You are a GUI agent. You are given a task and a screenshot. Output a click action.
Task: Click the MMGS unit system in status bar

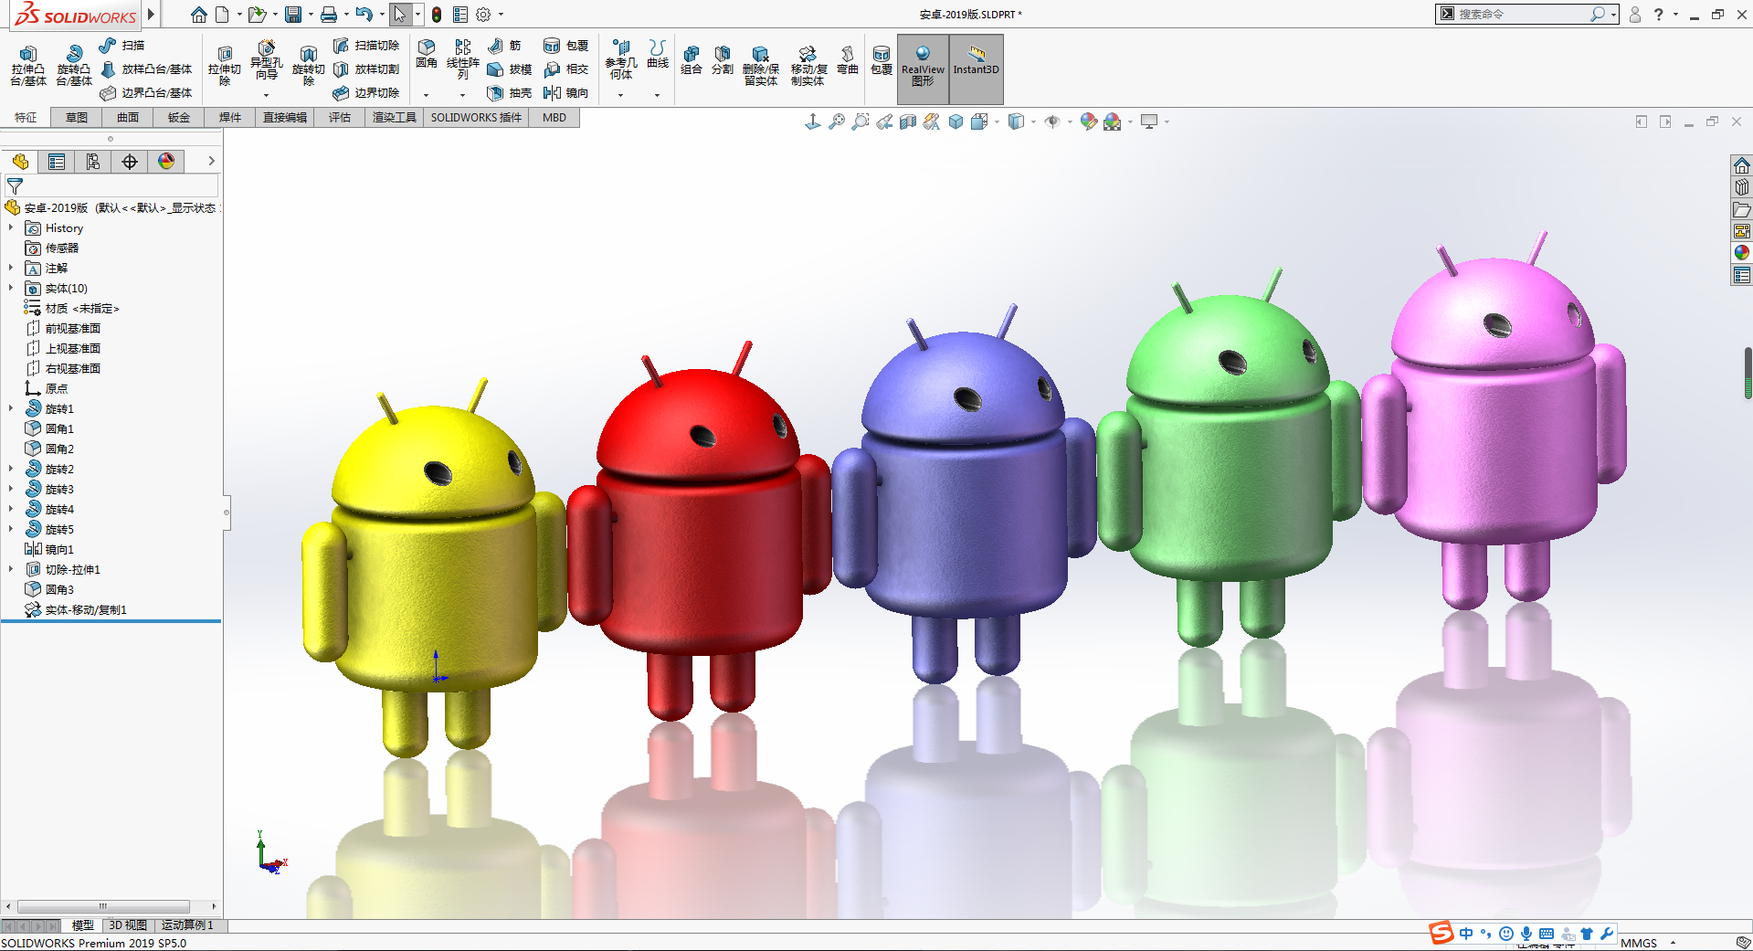coord(1639,944)
